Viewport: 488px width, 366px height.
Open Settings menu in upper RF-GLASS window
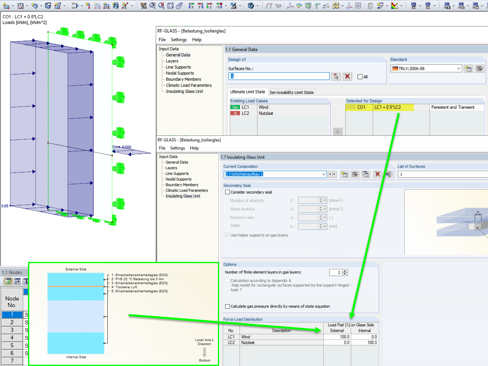[179, 39]
